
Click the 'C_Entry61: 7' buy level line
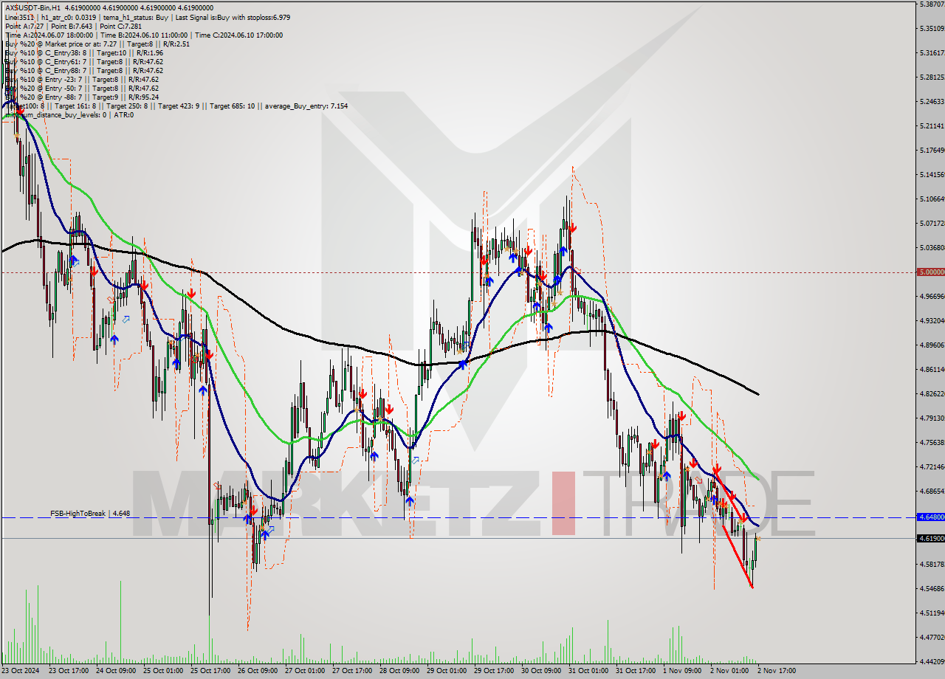(x=84, y=61)
